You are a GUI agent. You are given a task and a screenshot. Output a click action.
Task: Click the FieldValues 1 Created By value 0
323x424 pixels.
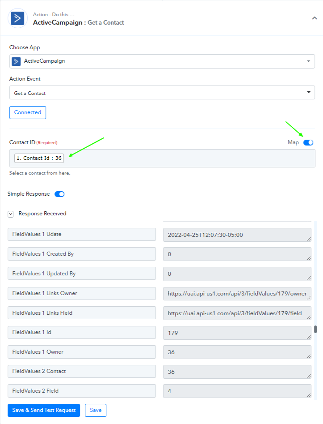click(x=237, y=254)
